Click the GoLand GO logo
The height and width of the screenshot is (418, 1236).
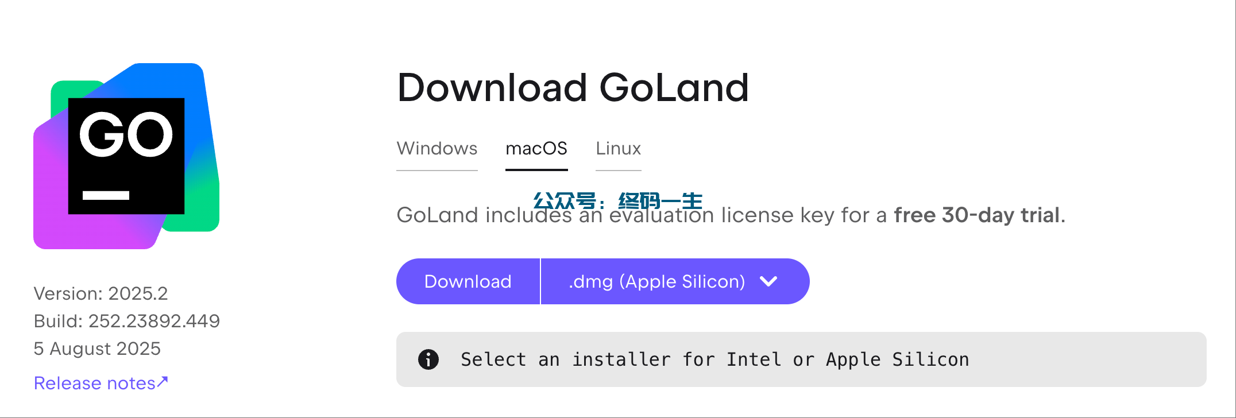pyautogui.click(x=126, y=156)
